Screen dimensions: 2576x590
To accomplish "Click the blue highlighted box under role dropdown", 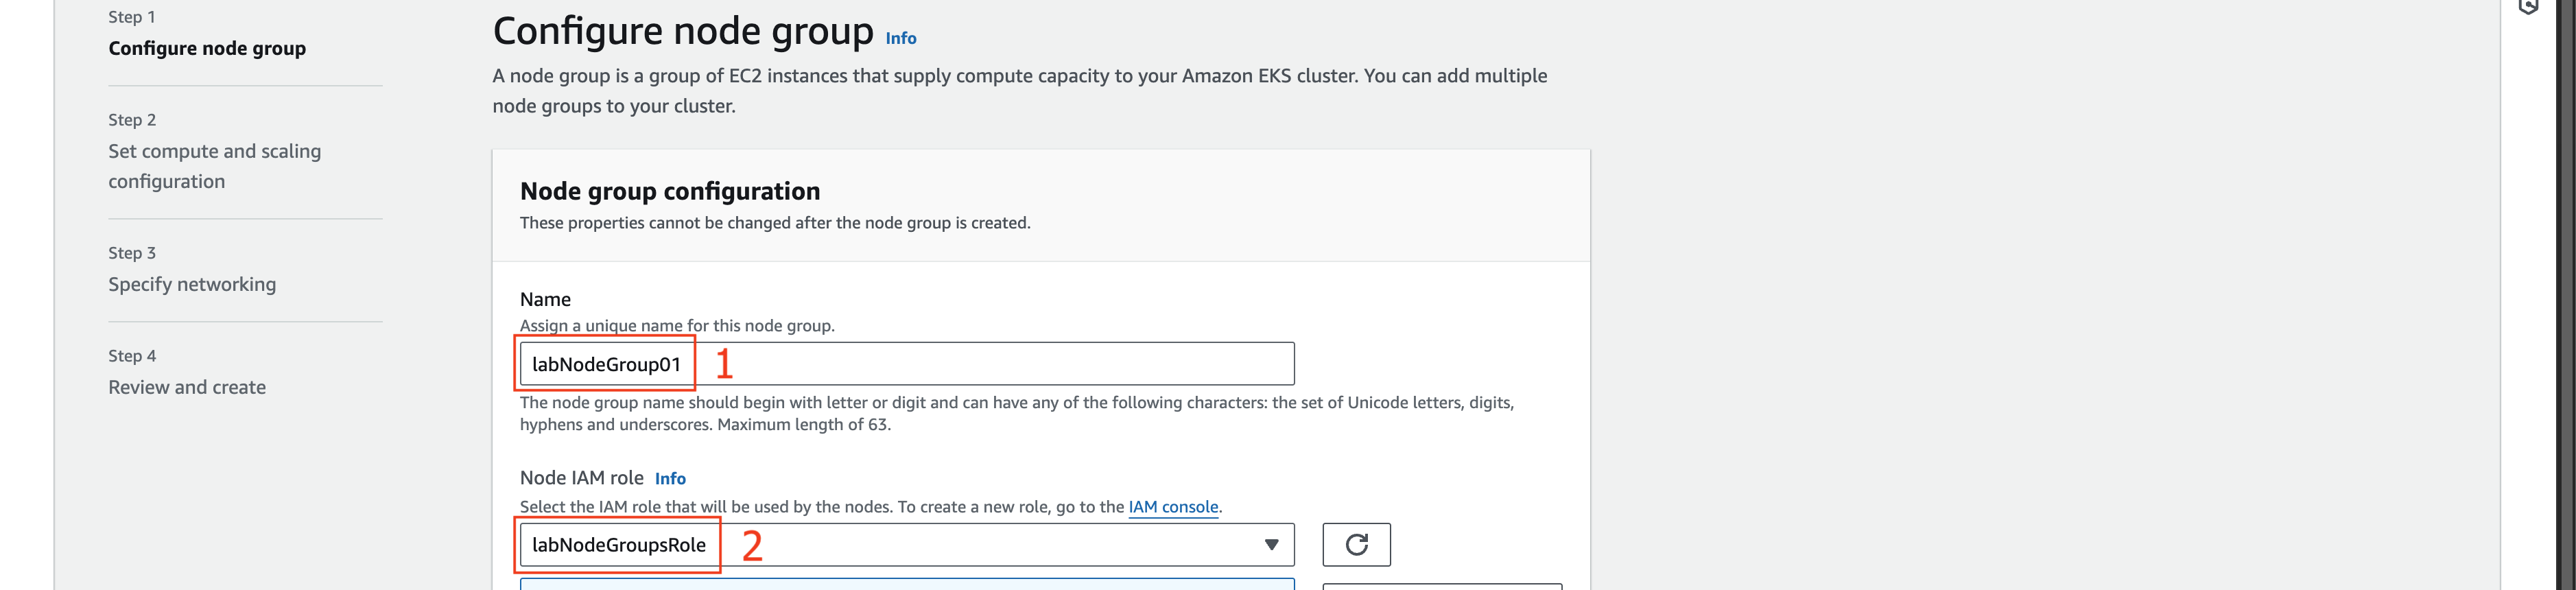I will [x=907, y=585].
